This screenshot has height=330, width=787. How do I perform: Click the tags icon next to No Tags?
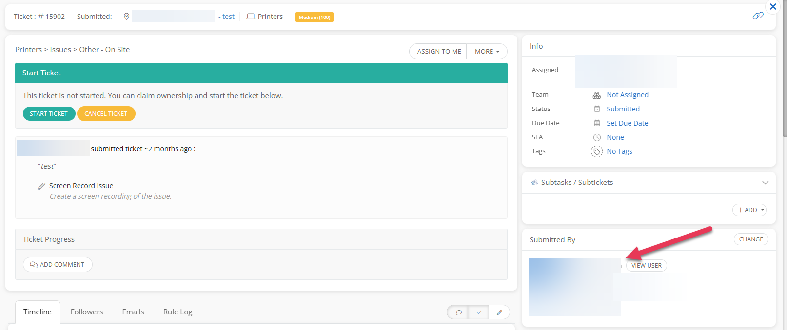click(597, 151)
